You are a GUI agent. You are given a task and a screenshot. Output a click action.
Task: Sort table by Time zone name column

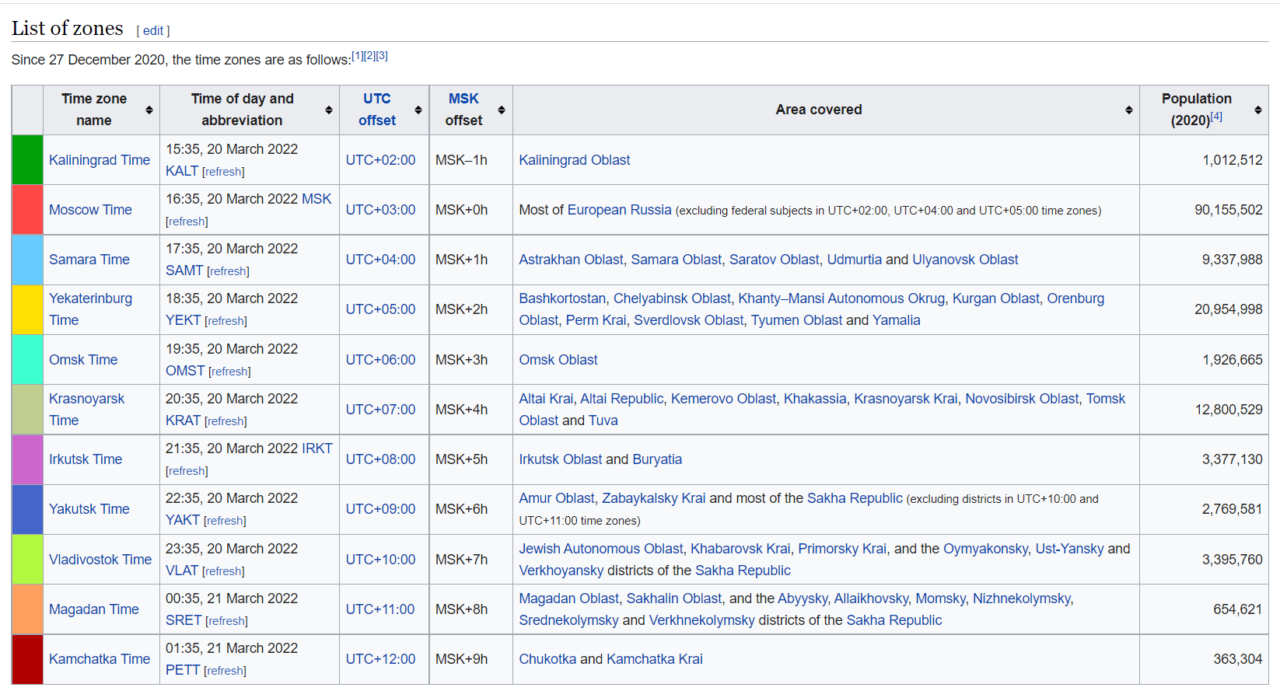click(x=149, y=110)
